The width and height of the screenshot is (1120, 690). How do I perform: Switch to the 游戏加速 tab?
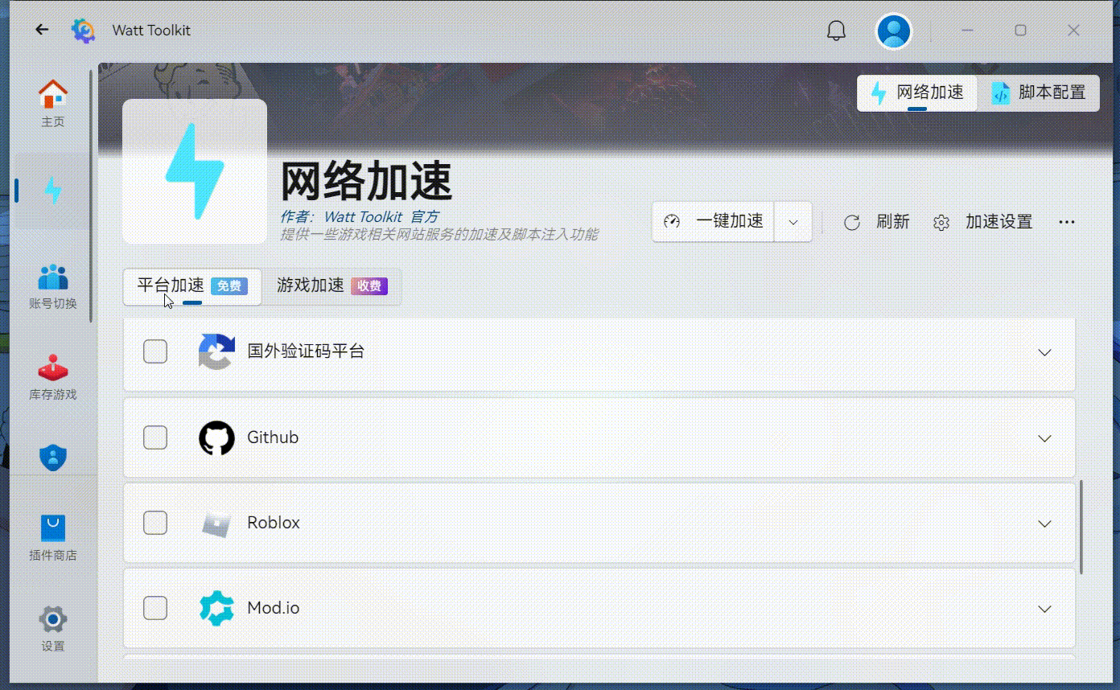(x=331, y=286)
